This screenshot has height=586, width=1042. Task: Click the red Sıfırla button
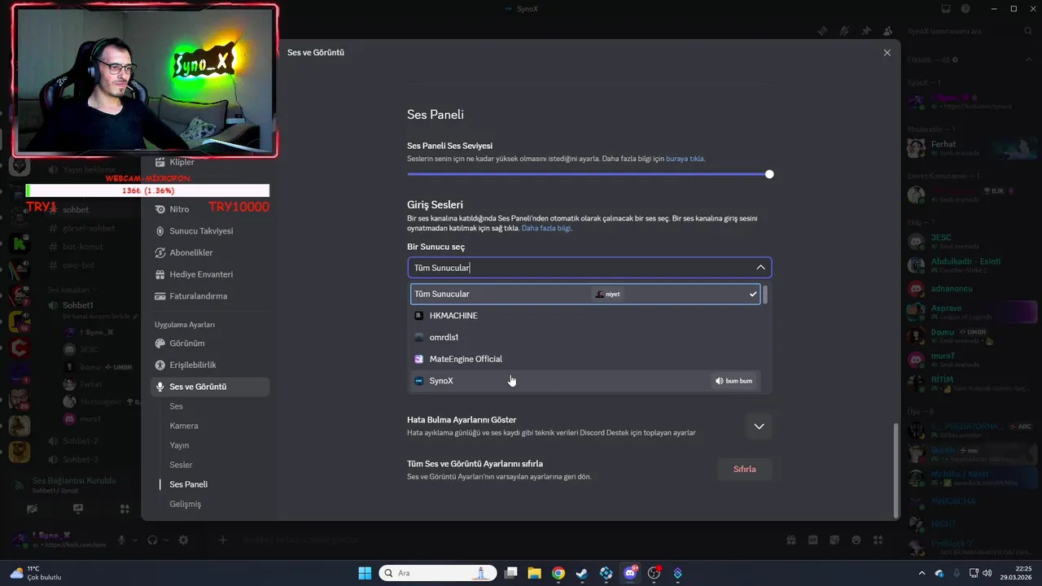coord(744,469)
